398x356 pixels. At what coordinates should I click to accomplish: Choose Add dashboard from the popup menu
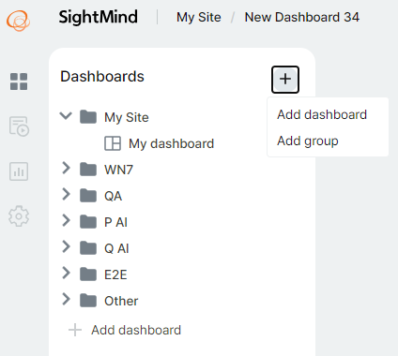coord(322,114)
